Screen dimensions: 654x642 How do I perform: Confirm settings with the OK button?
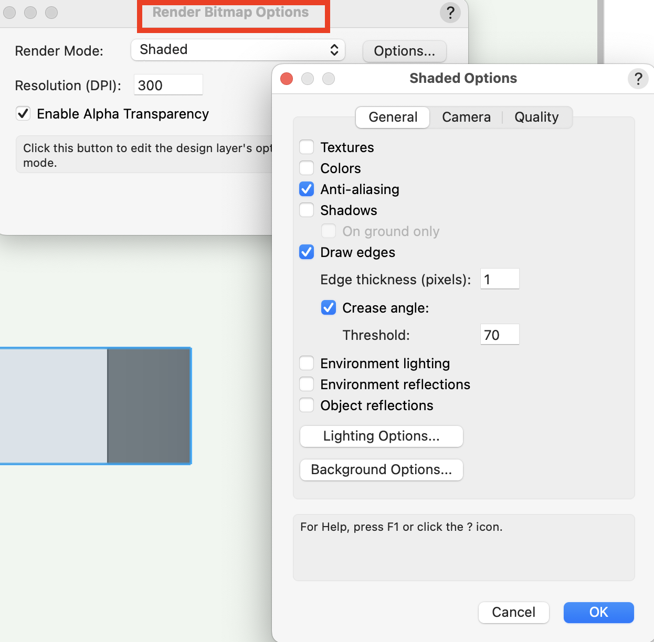[x=598, y=612]
